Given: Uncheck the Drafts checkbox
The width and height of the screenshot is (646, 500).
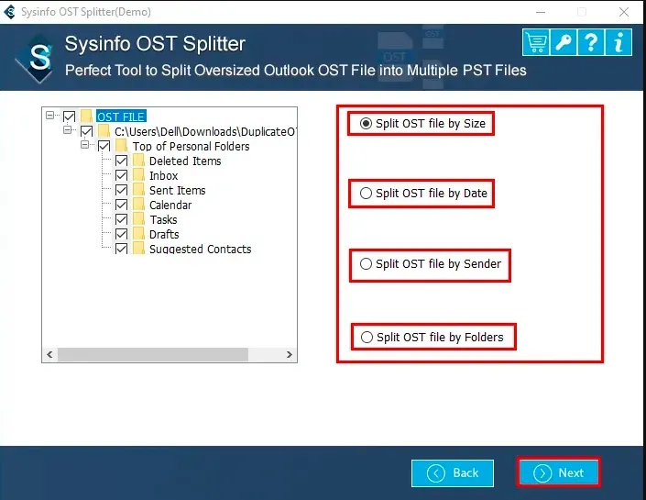Looking at the screenshot, I should coord(122,234).
